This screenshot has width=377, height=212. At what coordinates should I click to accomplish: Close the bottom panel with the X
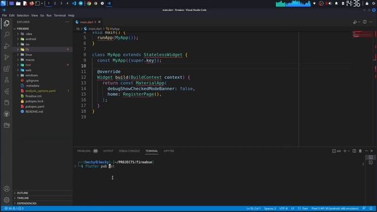coord(372,151)
